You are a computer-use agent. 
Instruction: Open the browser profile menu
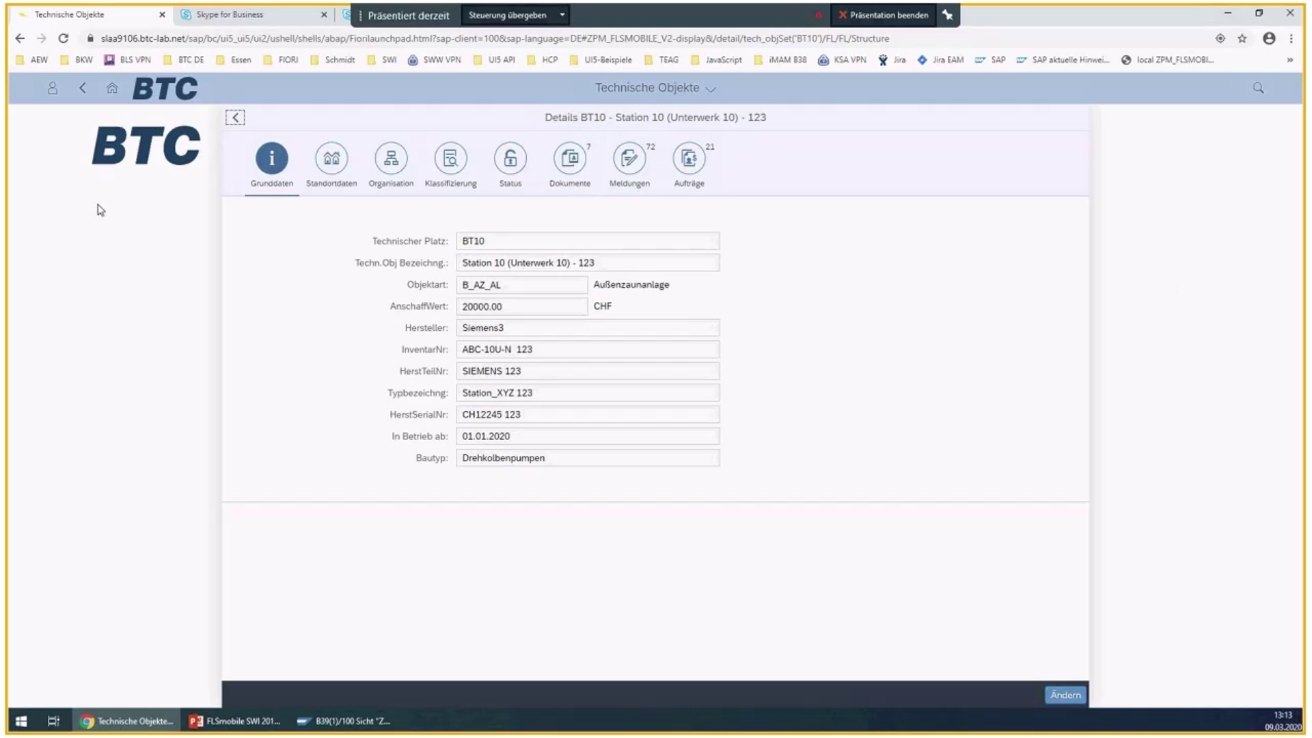click(1269, 39)
